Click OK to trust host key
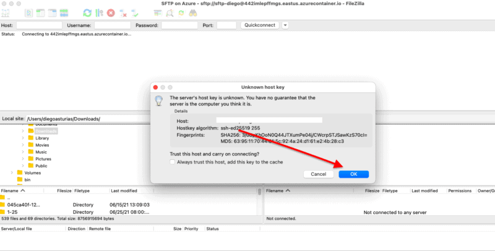The height and width of the screenshot is (251, 495). (353, 174)
